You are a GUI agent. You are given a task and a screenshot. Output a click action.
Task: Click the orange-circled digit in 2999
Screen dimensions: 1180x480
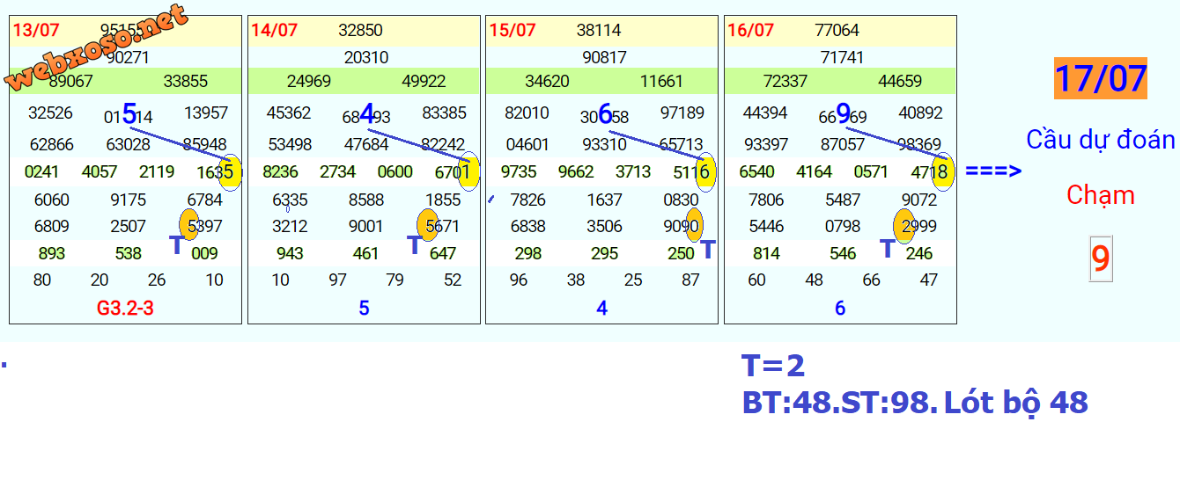coord(904,226)
